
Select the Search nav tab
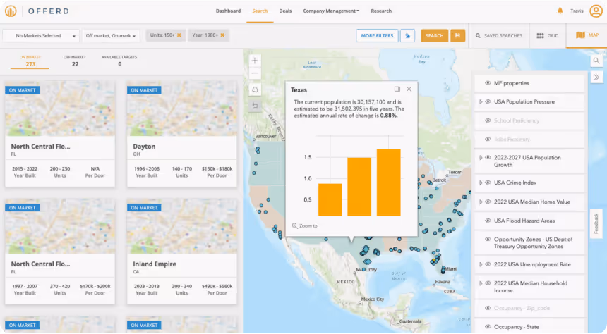click(x=260, y=11)
